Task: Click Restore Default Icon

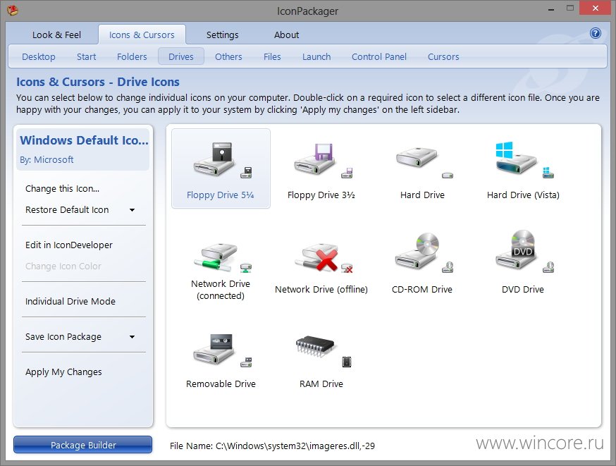Action: click(x=67, y=210)
